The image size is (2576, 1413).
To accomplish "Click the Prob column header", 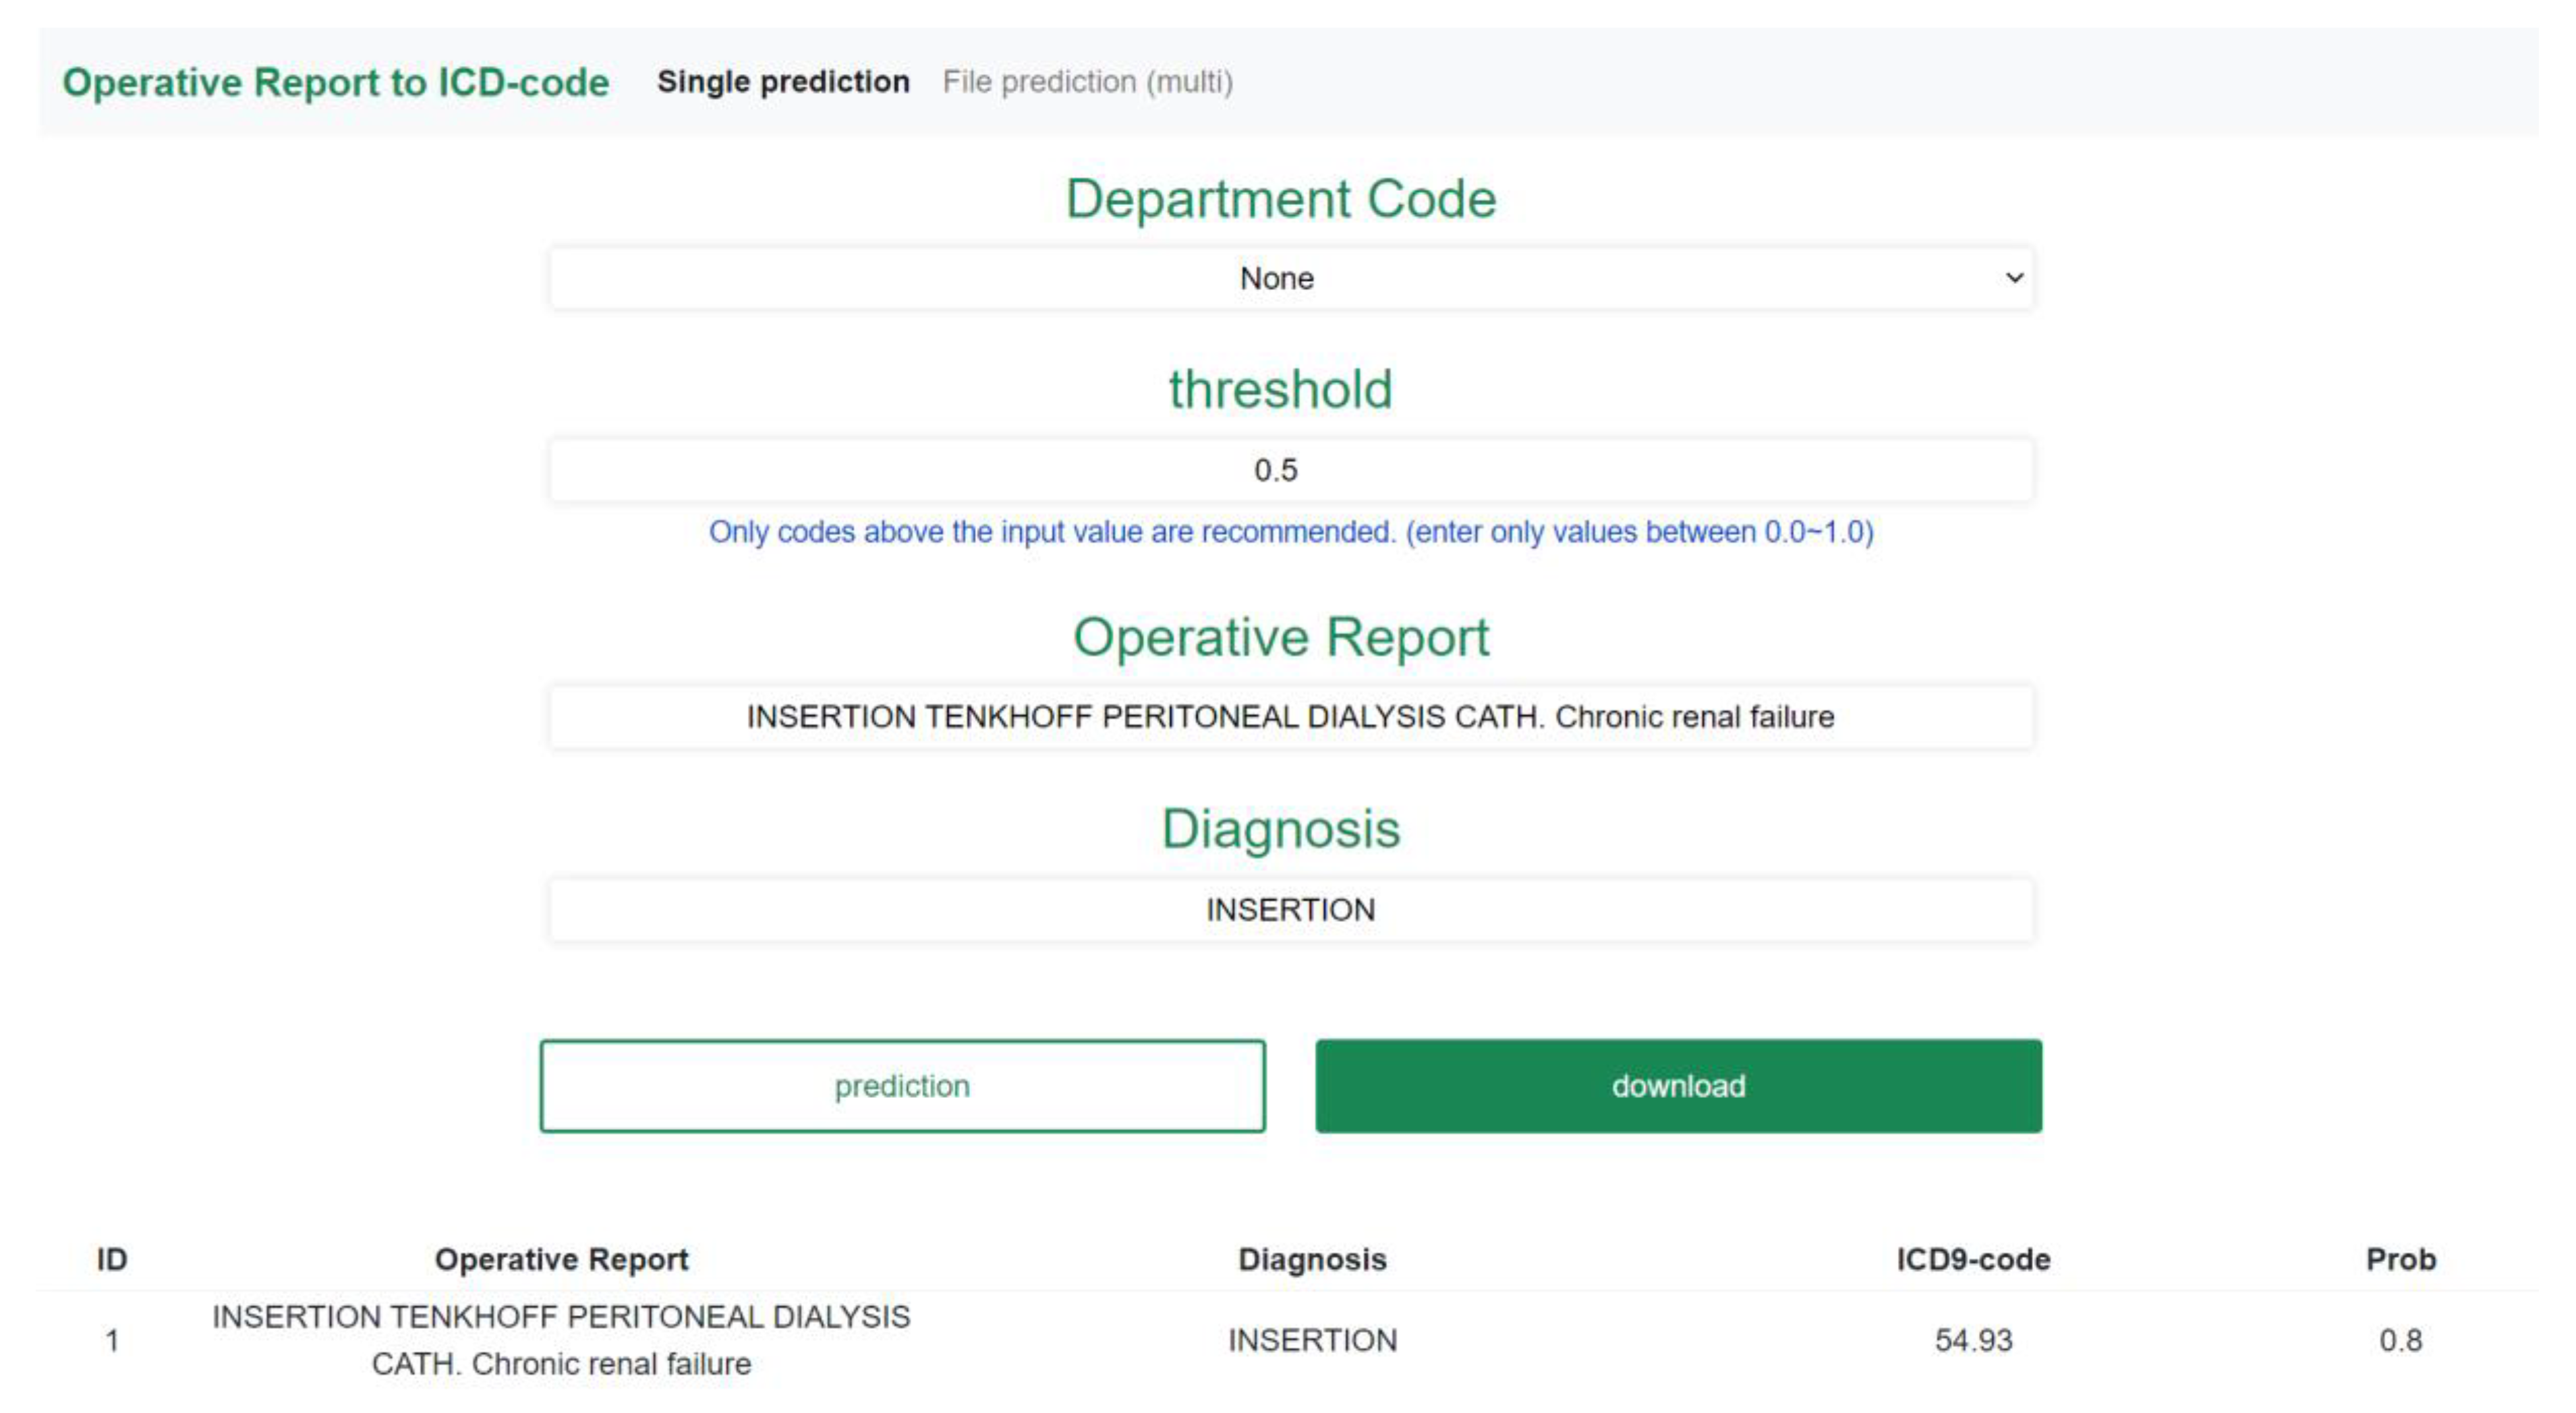I will [2400, 1259].
